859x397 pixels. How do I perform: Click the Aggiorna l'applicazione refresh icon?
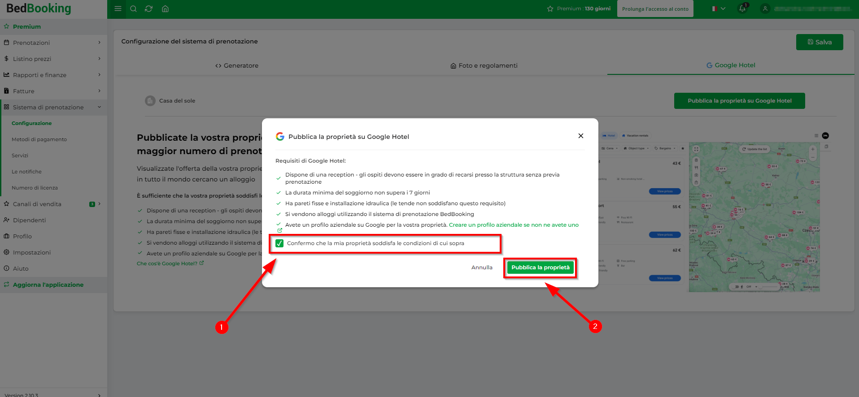coord(6,285)
